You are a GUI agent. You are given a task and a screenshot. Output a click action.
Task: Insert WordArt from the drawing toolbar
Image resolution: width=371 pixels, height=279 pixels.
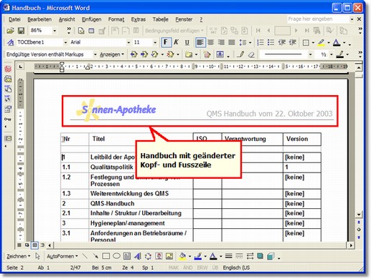click(137, 256)
